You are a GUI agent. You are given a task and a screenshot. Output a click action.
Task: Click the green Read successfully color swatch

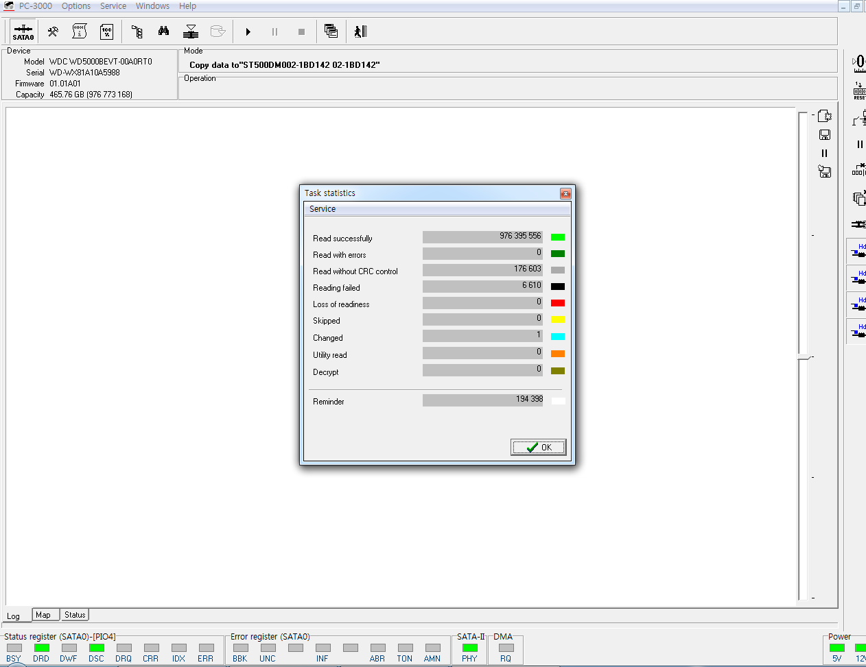[x=558, y=237]
